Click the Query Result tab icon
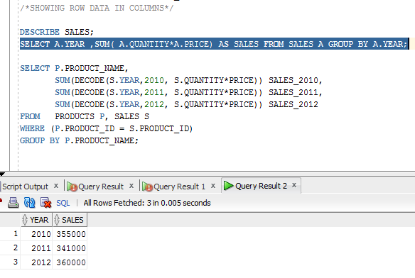The height and width of the screenshot is (278, 415). click(72, 187)
